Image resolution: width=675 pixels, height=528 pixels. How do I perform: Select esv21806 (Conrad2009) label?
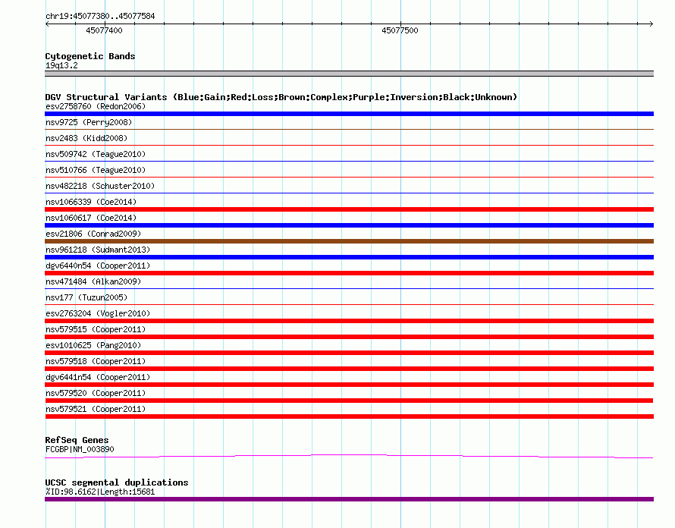coord(93,234)
